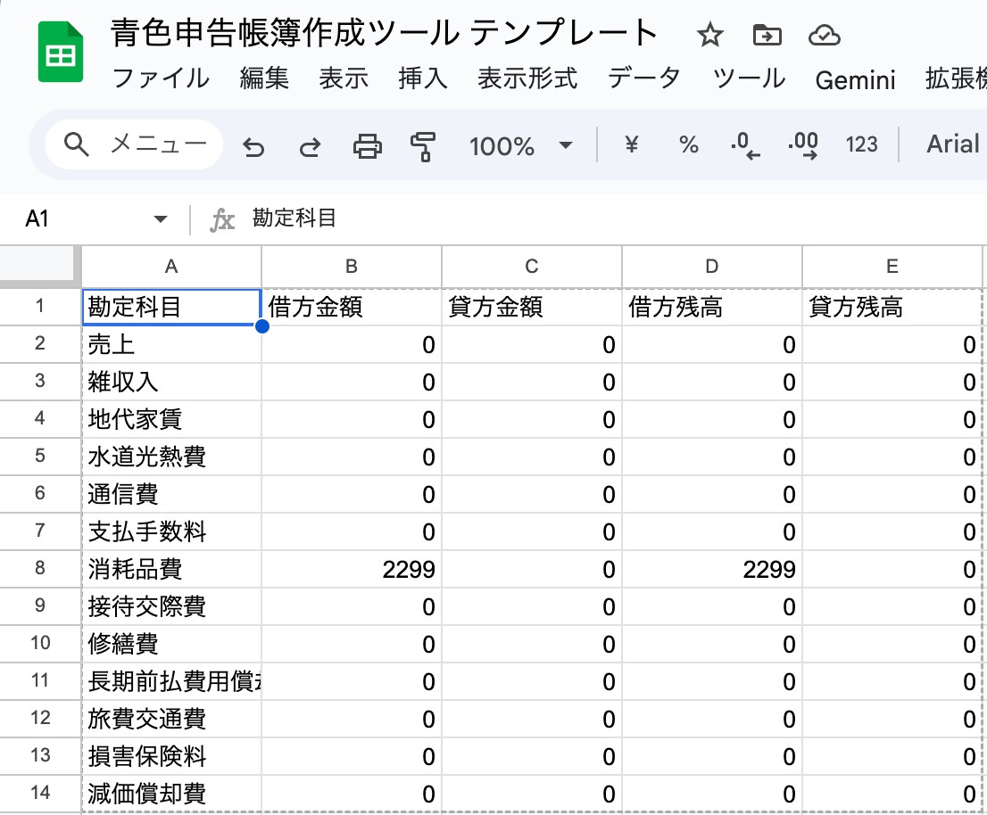Select column B header
Viewport: 987px width, 815px height.
pos(352,267)
